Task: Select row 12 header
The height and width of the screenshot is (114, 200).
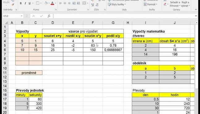Action: tap(5, 77)
